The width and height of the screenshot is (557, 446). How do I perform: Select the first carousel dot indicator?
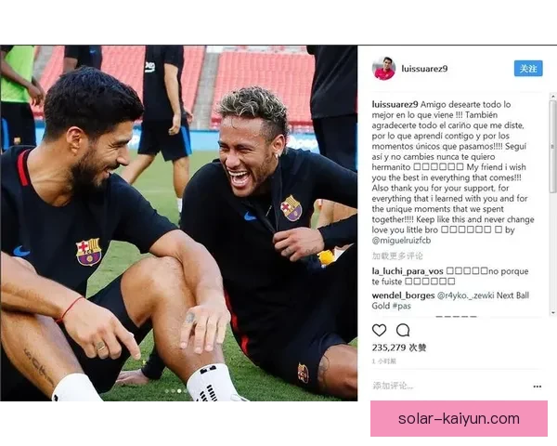pyautogui.click(x=166, y=391)
